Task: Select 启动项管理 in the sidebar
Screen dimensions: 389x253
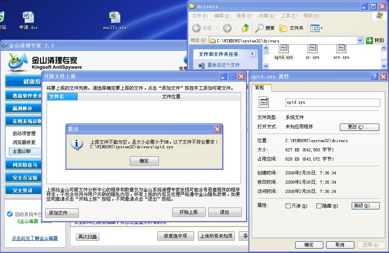Action: tap(24, 134)
